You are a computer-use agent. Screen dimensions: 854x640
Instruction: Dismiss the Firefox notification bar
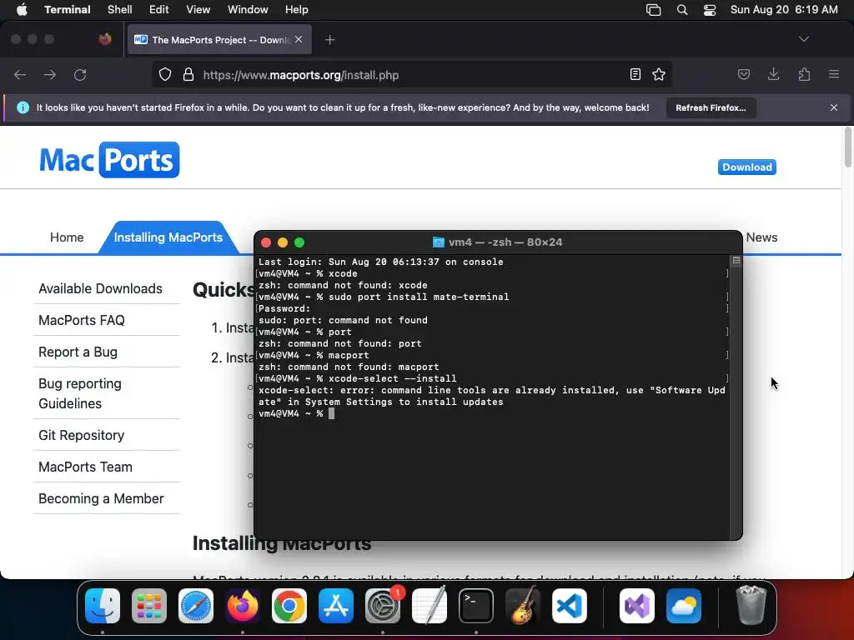(834, 107)
